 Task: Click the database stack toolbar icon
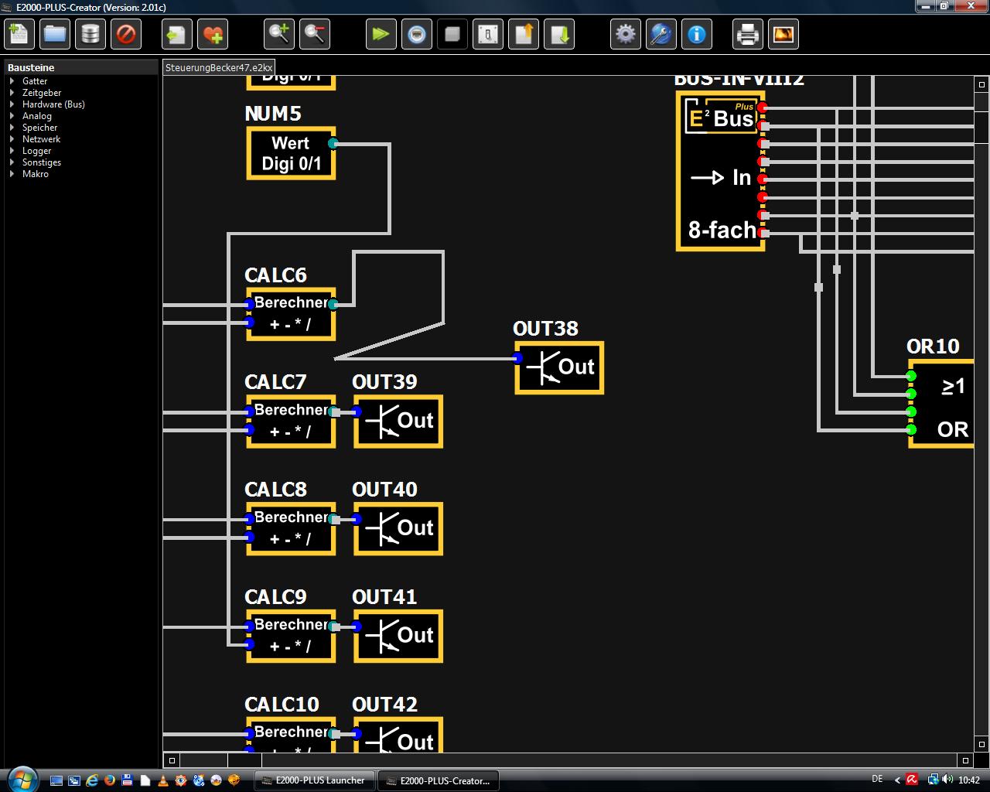pos(90,34)
